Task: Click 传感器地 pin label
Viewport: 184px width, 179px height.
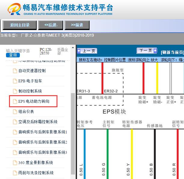Action: click(155, 126)
